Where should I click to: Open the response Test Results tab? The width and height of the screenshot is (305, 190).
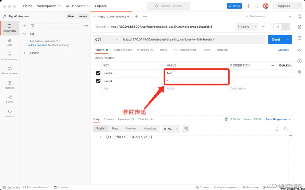(146, 119)
